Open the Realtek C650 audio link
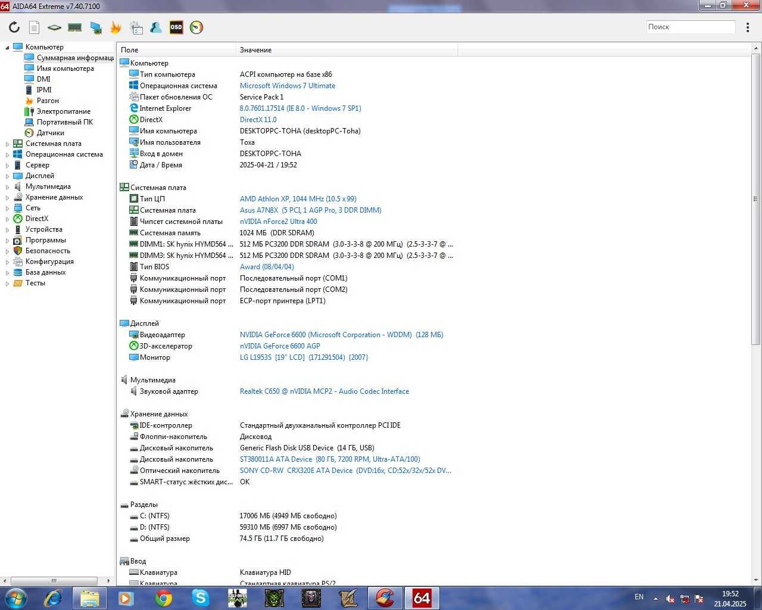Viewport: 762px width, 610px height. (324, 391)
